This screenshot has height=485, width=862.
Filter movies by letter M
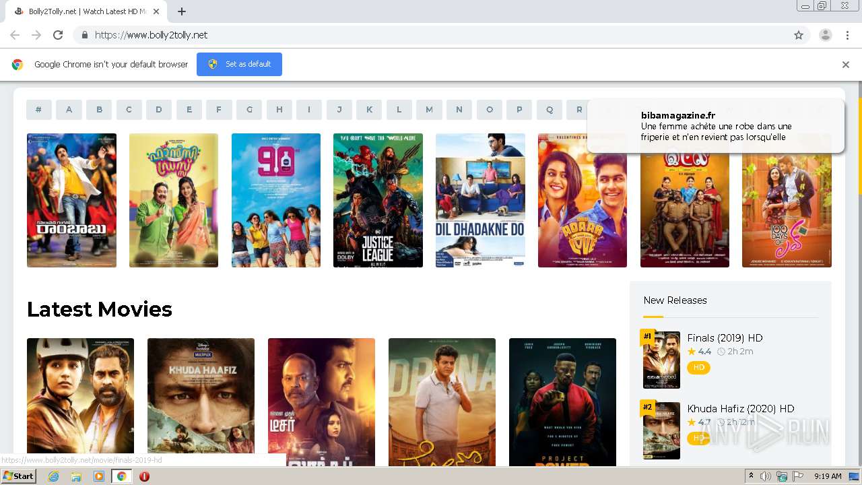coord(429,110)
